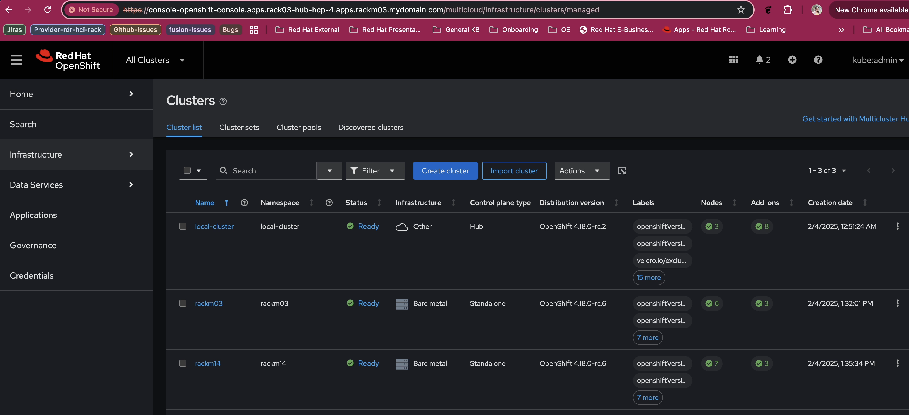Click into the cluster Search field
This screenshot has height=415, width=909.
point(272,171)
